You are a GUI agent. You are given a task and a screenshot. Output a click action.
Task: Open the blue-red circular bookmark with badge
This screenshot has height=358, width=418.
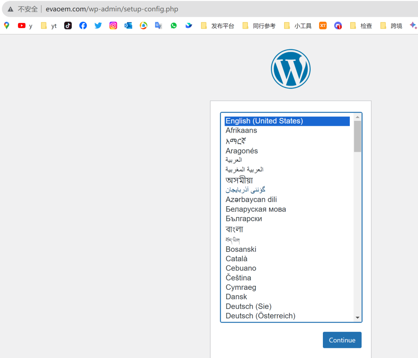tap(338, 26)
